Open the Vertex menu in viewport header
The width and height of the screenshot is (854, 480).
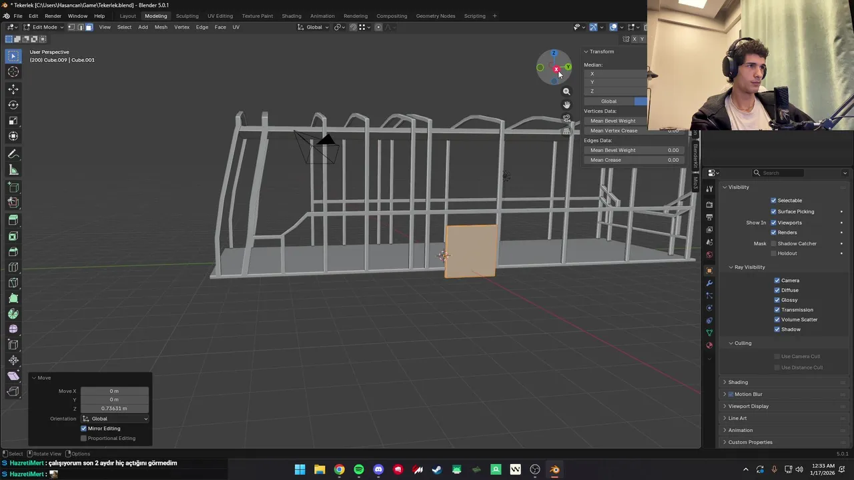[181, 27]
